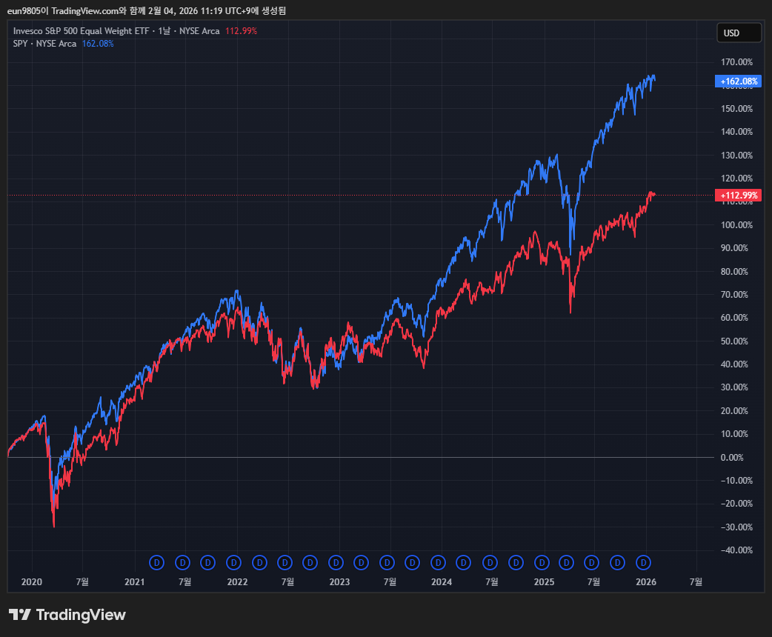Click the 2026 label on time axis
Screen dimensions: 772x637
click(x=646, y=582)
